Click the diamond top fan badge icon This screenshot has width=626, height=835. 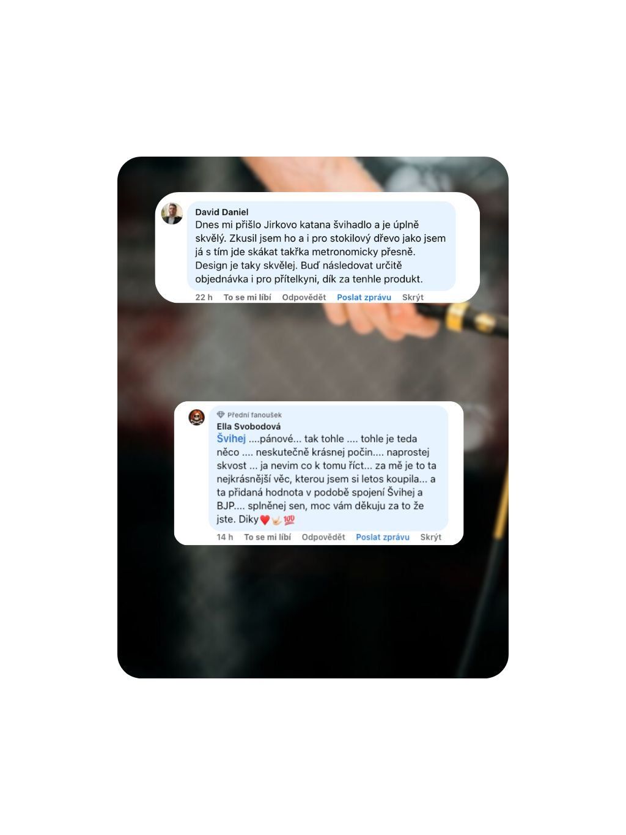pyautogui.click(x=221, y=415)
